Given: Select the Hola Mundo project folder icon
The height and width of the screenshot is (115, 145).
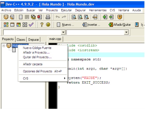Looking at the screenshot, I should (x=9, y=45).
